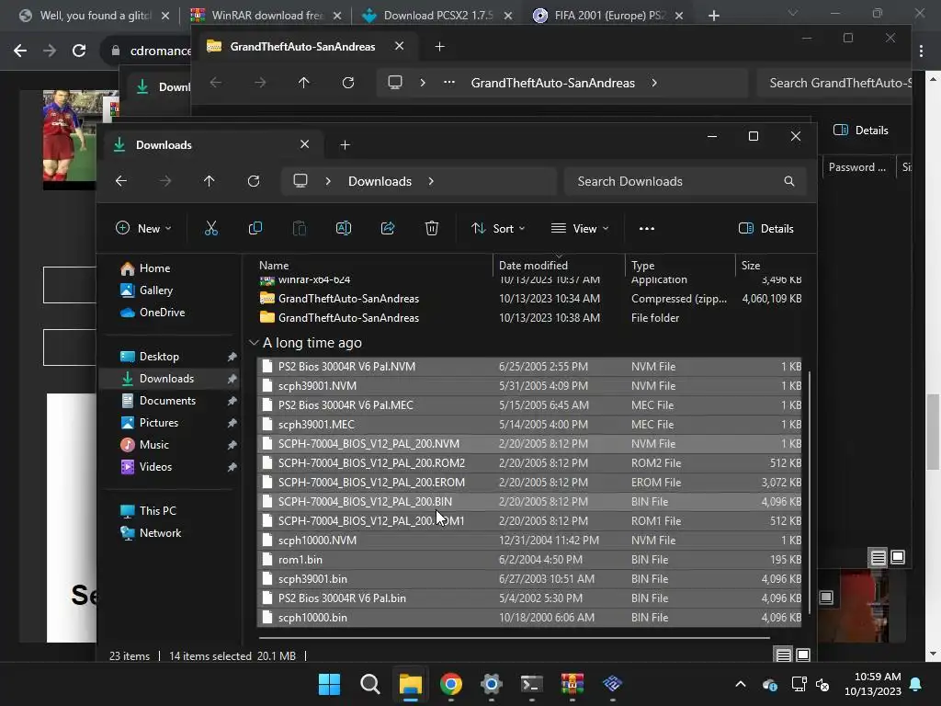The width and height of the screenshot is (941, 706).
Task: Go back in the Downloads window
Action: [121, 181]
